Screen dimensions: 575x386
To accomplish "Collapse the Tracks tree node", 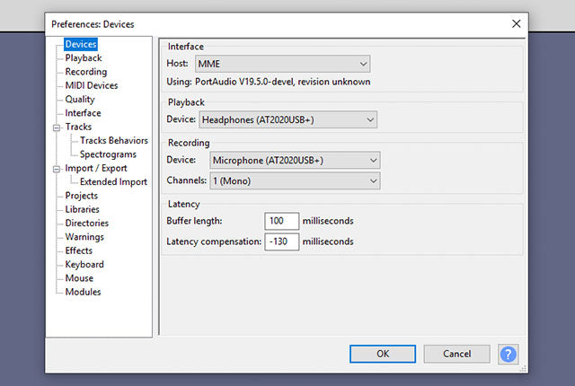I will [57, 127].
